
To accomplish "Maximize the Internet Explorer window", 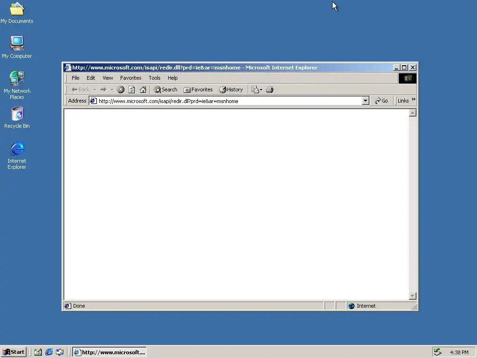I will tap(404, 68).
